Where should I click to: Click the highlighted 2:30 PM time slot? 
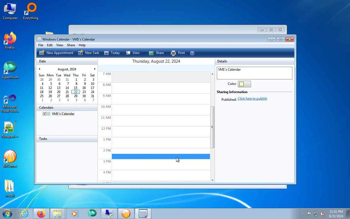point(161,157)
